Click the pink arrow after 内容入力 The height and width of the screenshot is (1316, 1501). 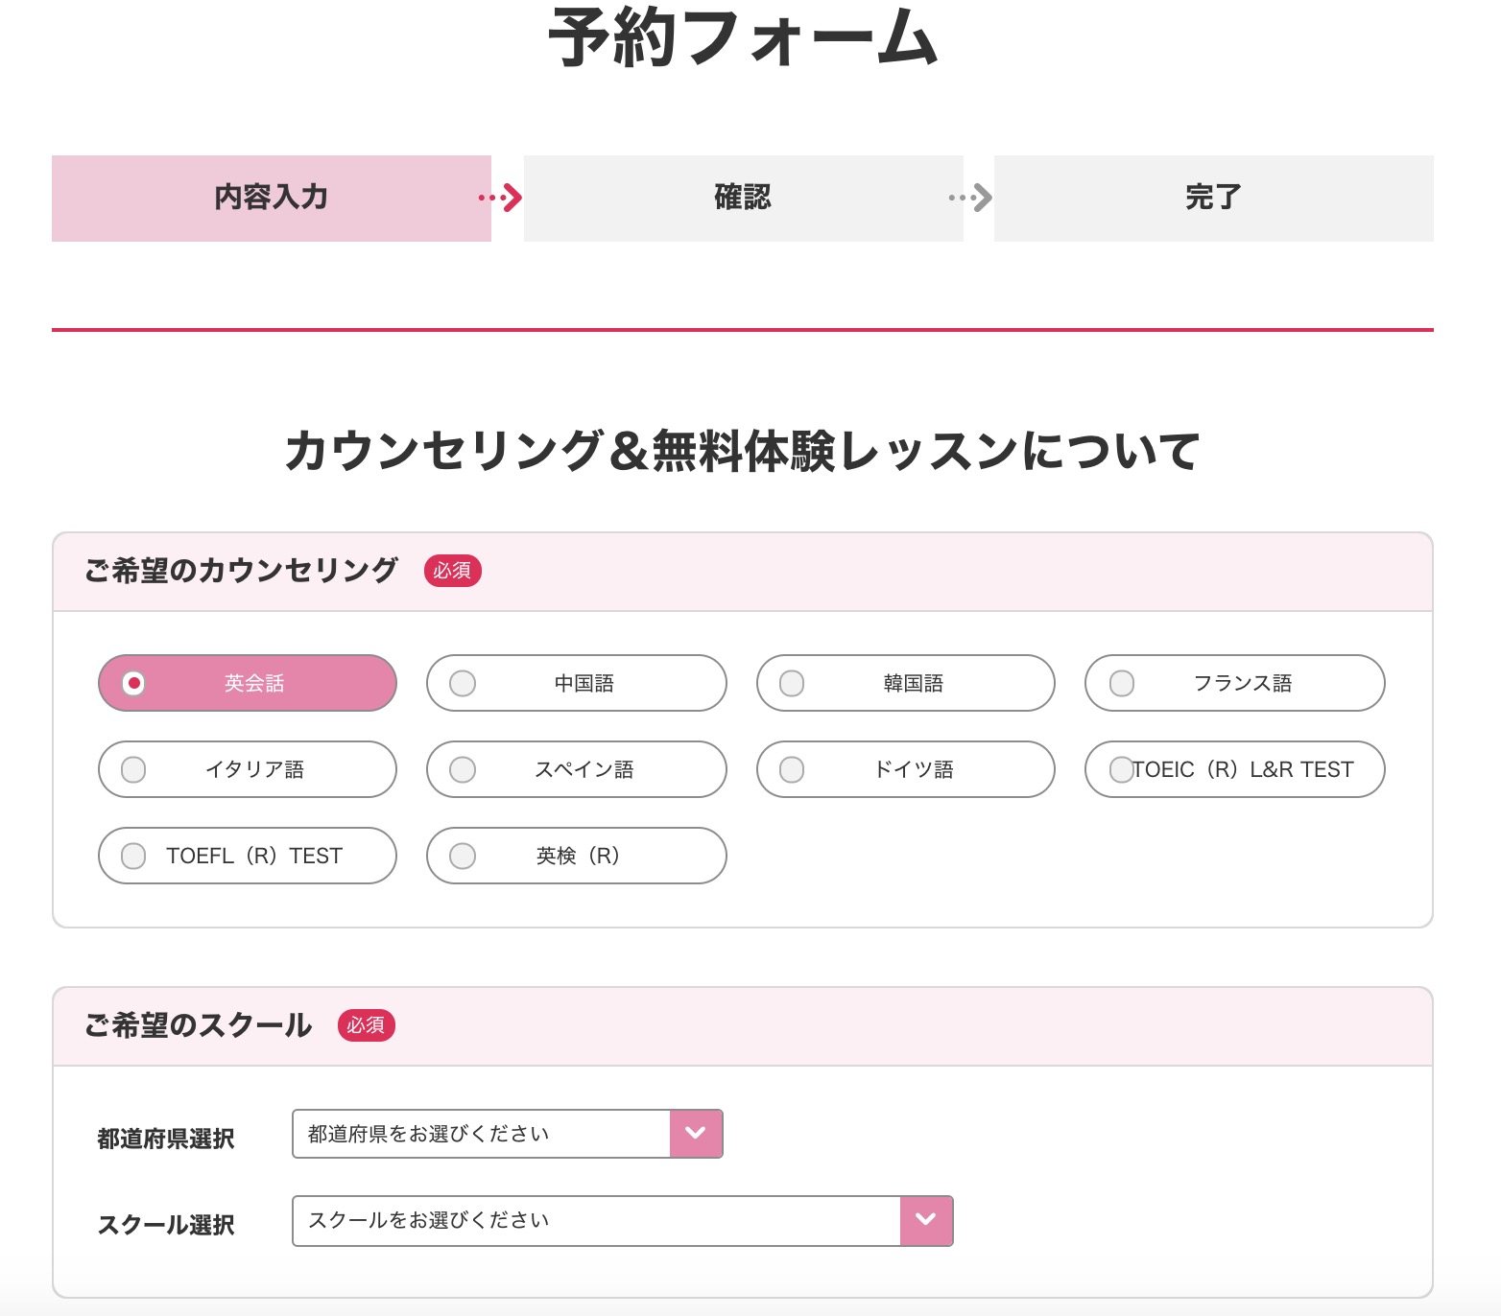[x=502, y=199]
